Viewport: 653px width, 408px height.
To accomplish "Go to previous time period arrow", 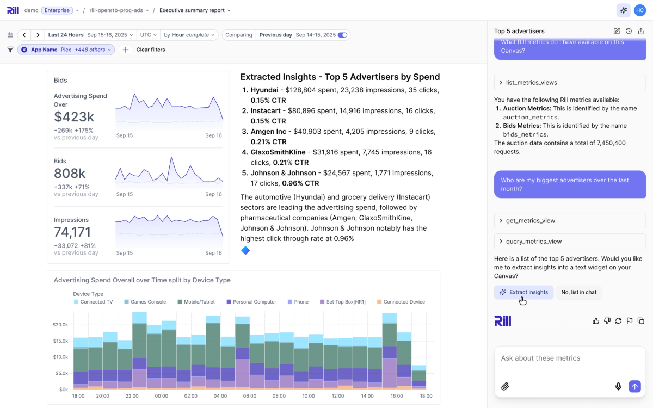I will coord(24,35).
